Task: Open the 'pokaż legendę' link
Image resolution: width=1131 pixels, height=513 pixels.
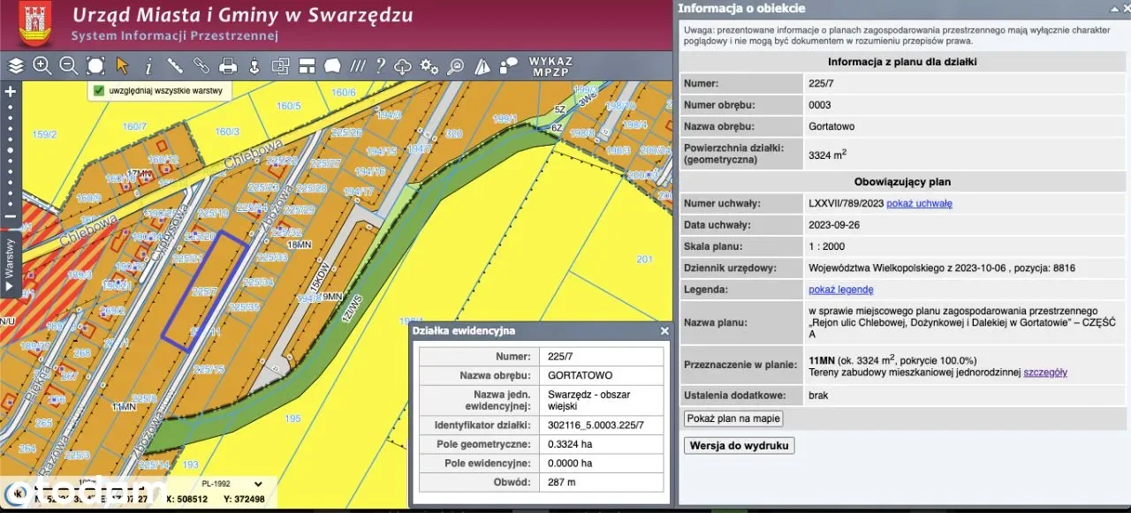Action: 840,290
